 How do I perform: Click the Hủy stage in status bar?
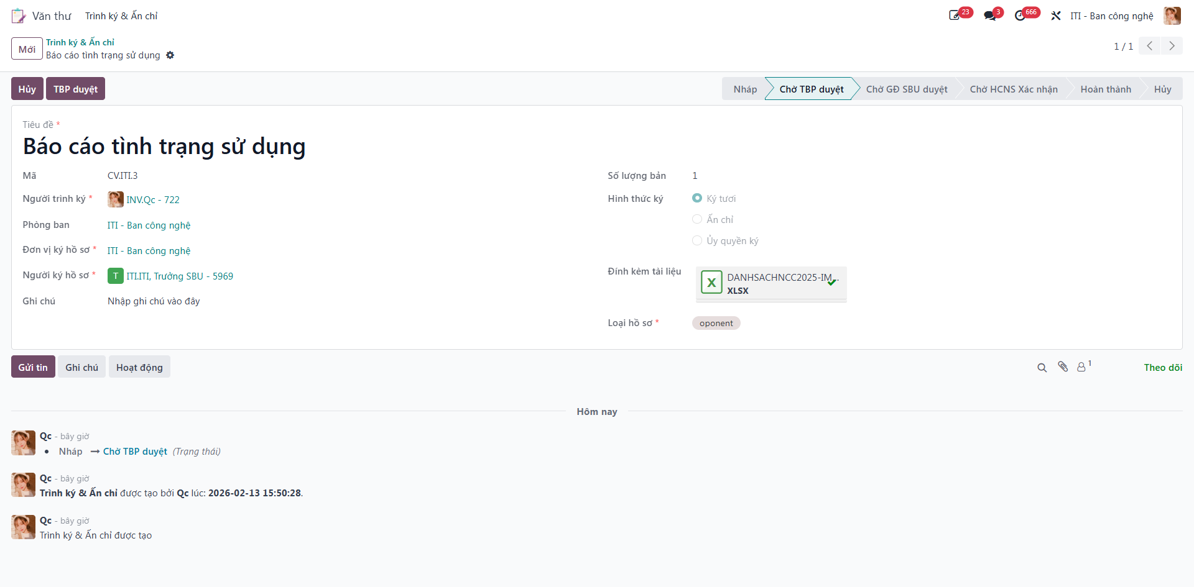1162,89
